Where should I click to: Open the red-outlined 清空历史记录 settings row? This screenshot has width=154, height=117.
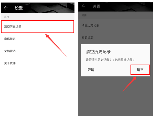(x=38, y=27)
